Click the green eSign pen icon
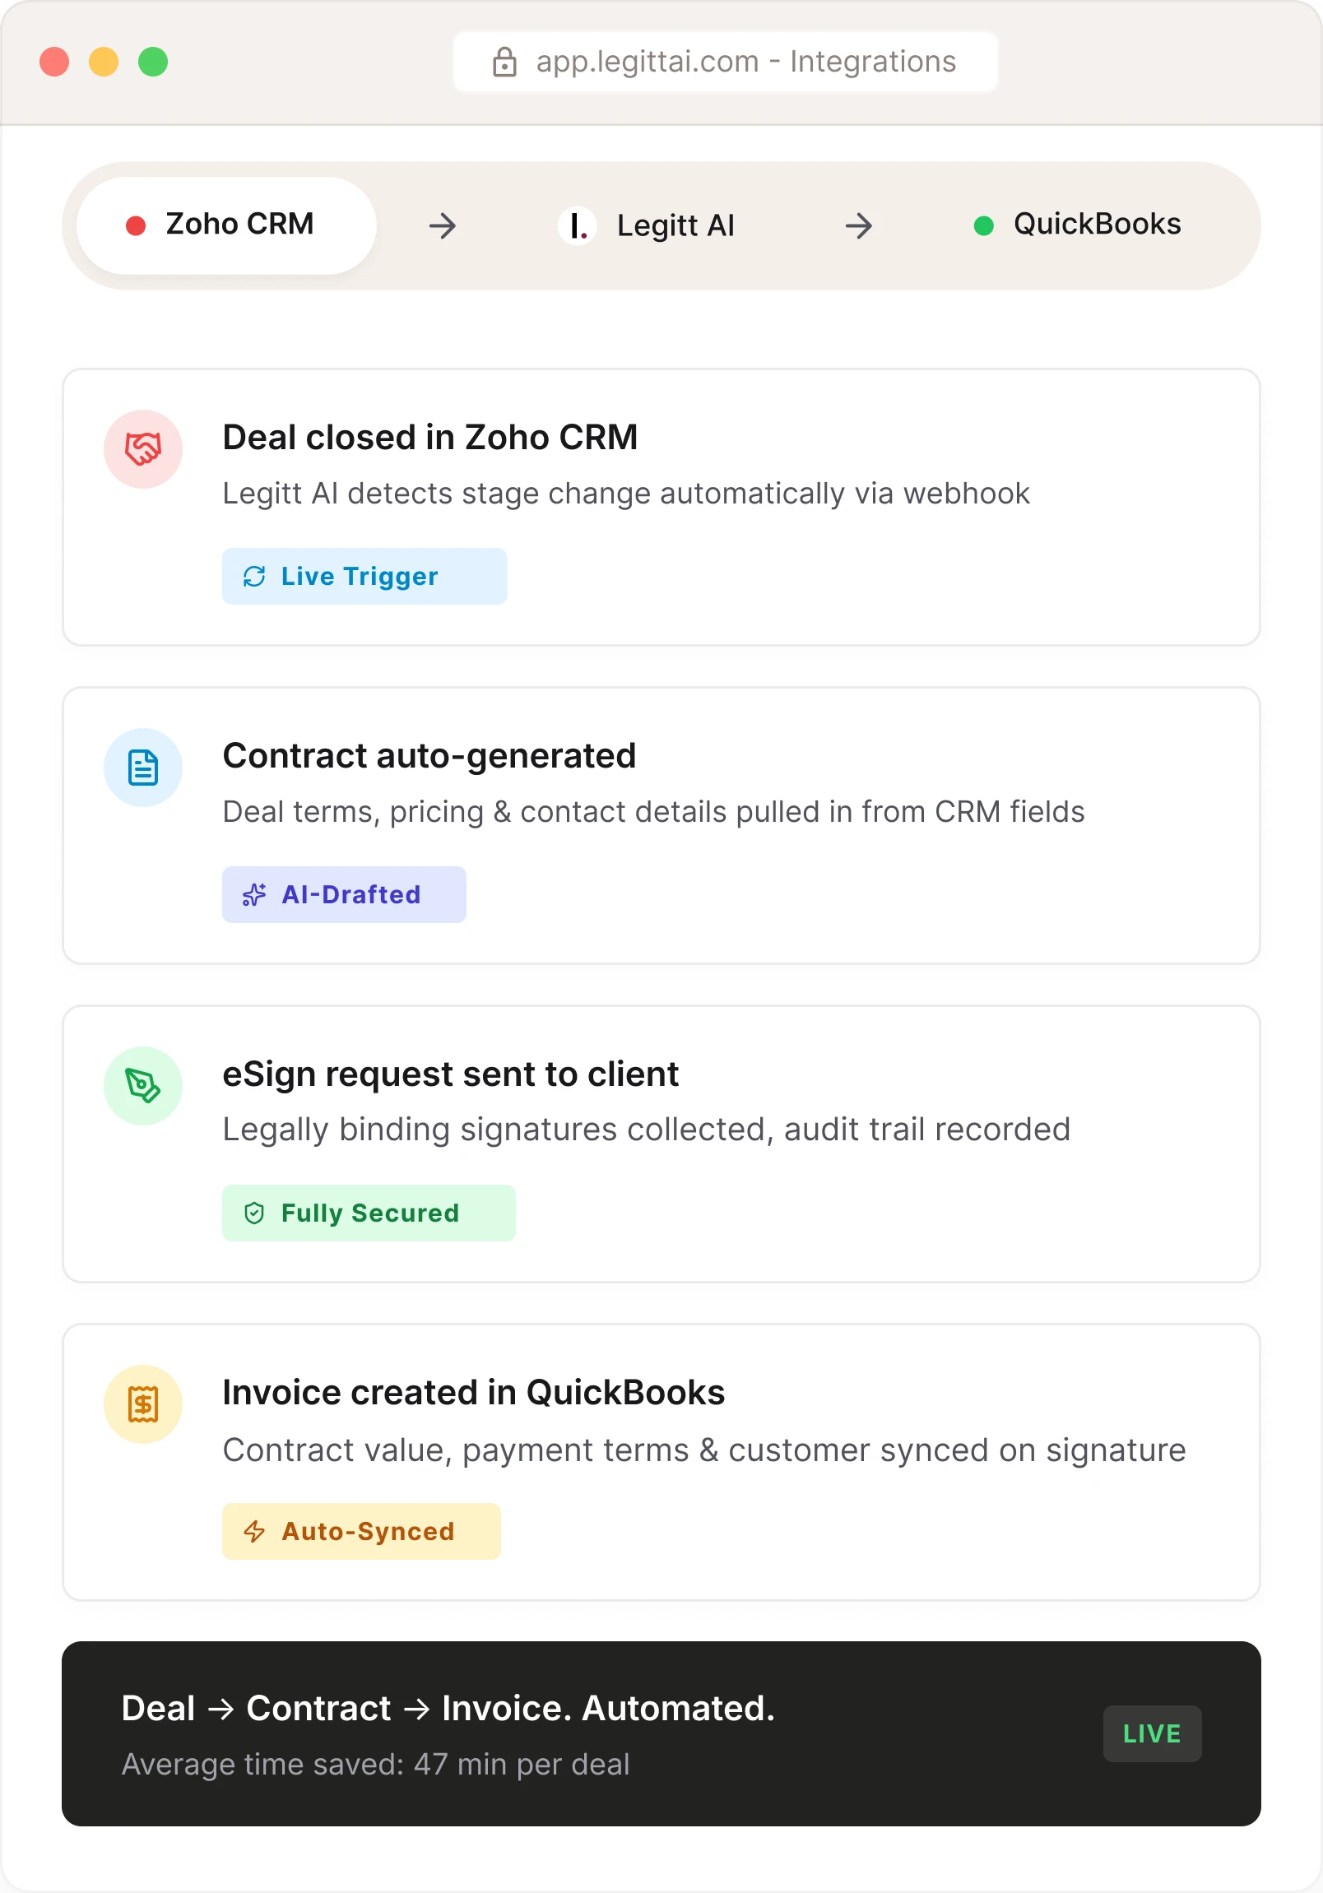1323x1893 pixels. tap(142, 1086)
